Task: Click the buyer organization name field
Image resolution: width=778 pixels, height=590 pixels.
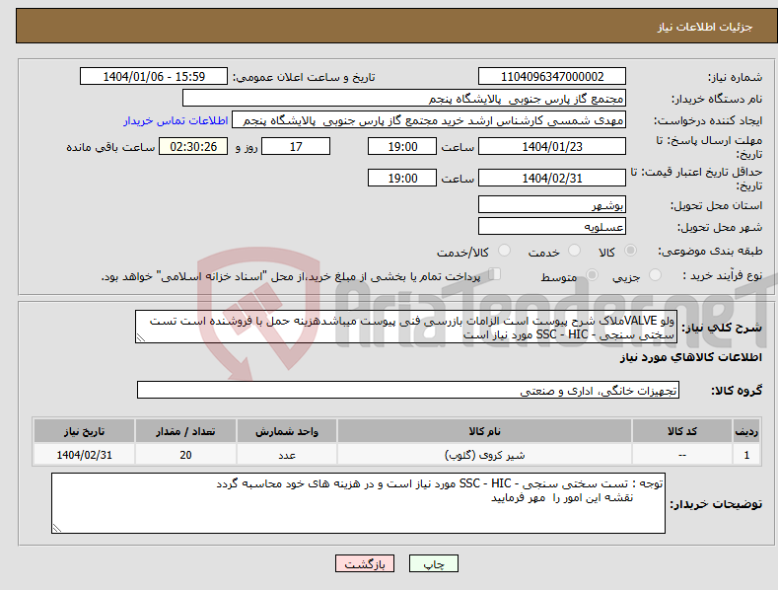Action: pos(404,99)
